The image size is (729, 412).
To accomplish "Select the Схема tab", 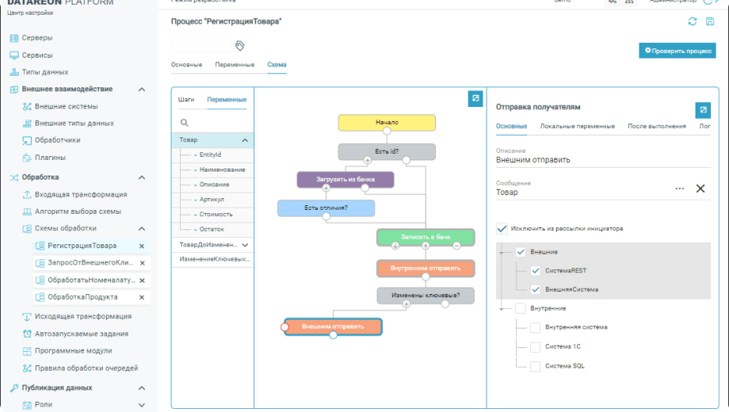I will point(277,65).
